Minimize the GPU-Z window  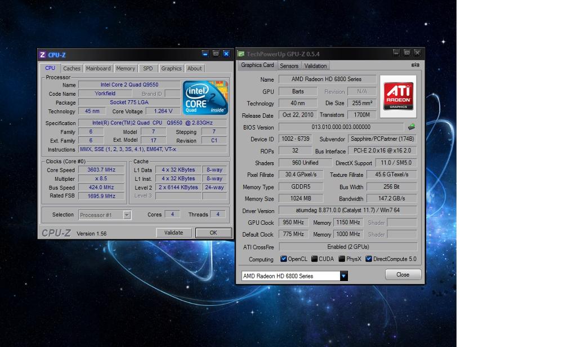396,53
